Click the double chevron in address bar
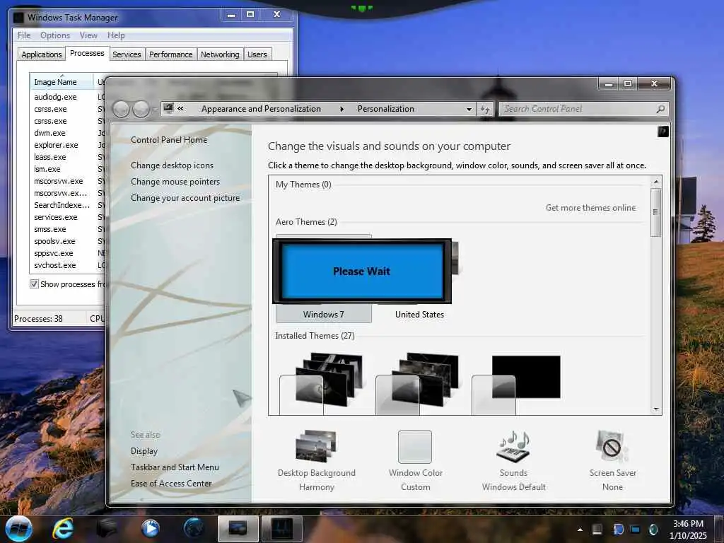The image size is (724, 543). coord(180,108)
